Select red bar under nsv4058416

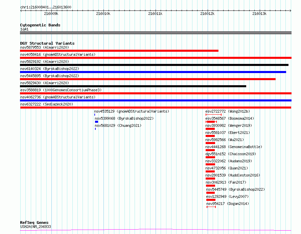click(x=156, y=58)
